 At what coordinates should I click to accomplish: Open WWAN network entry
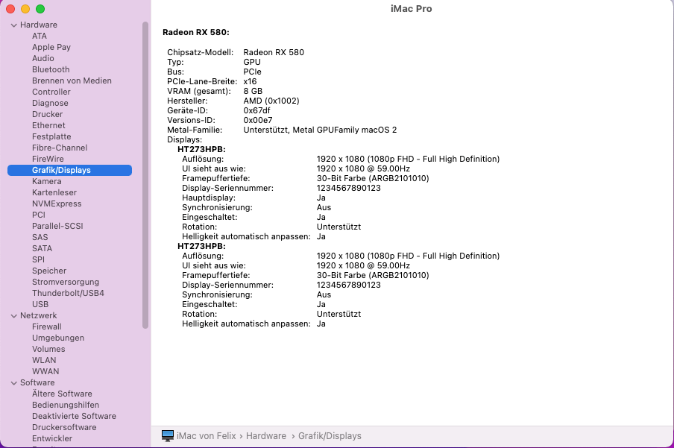click(45, 371)
